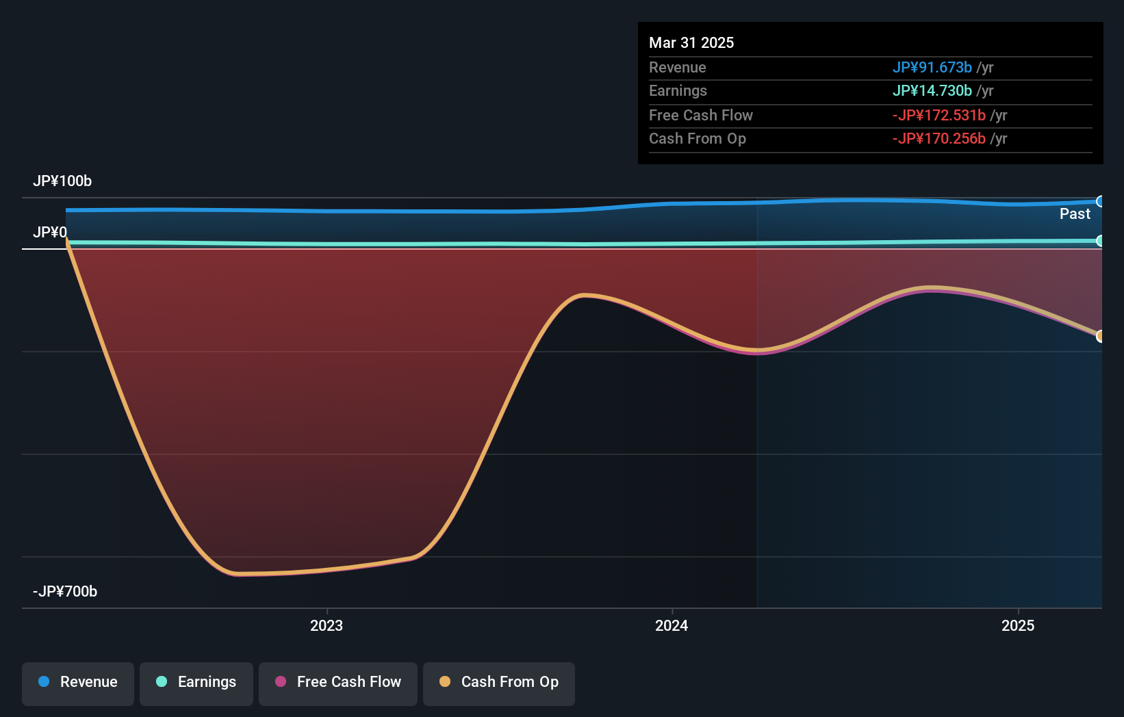Click the Free Cash Flow tooltip row label
This screenshot has width=1124, height=717.
click(x=701, y=115)
